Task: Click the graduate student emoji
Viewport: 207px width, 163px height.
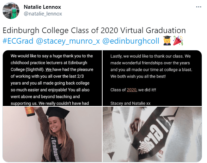Action: tap(167, 41)
